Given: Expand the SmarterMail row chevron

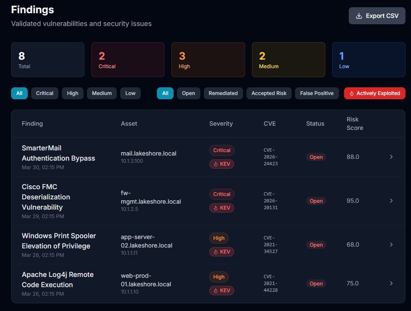Looking at the screenshot, I should point(391,157).
